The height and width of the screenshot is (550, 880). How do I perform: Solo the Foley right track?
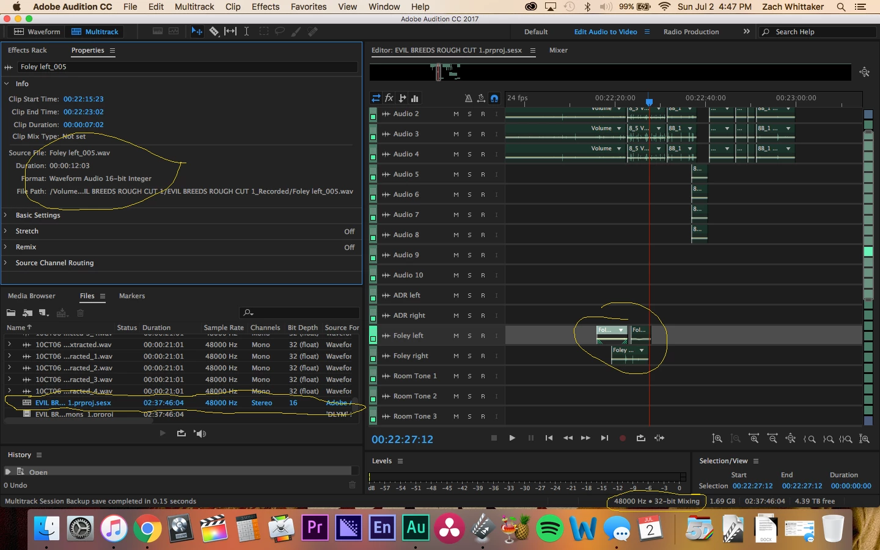(469, 356)
